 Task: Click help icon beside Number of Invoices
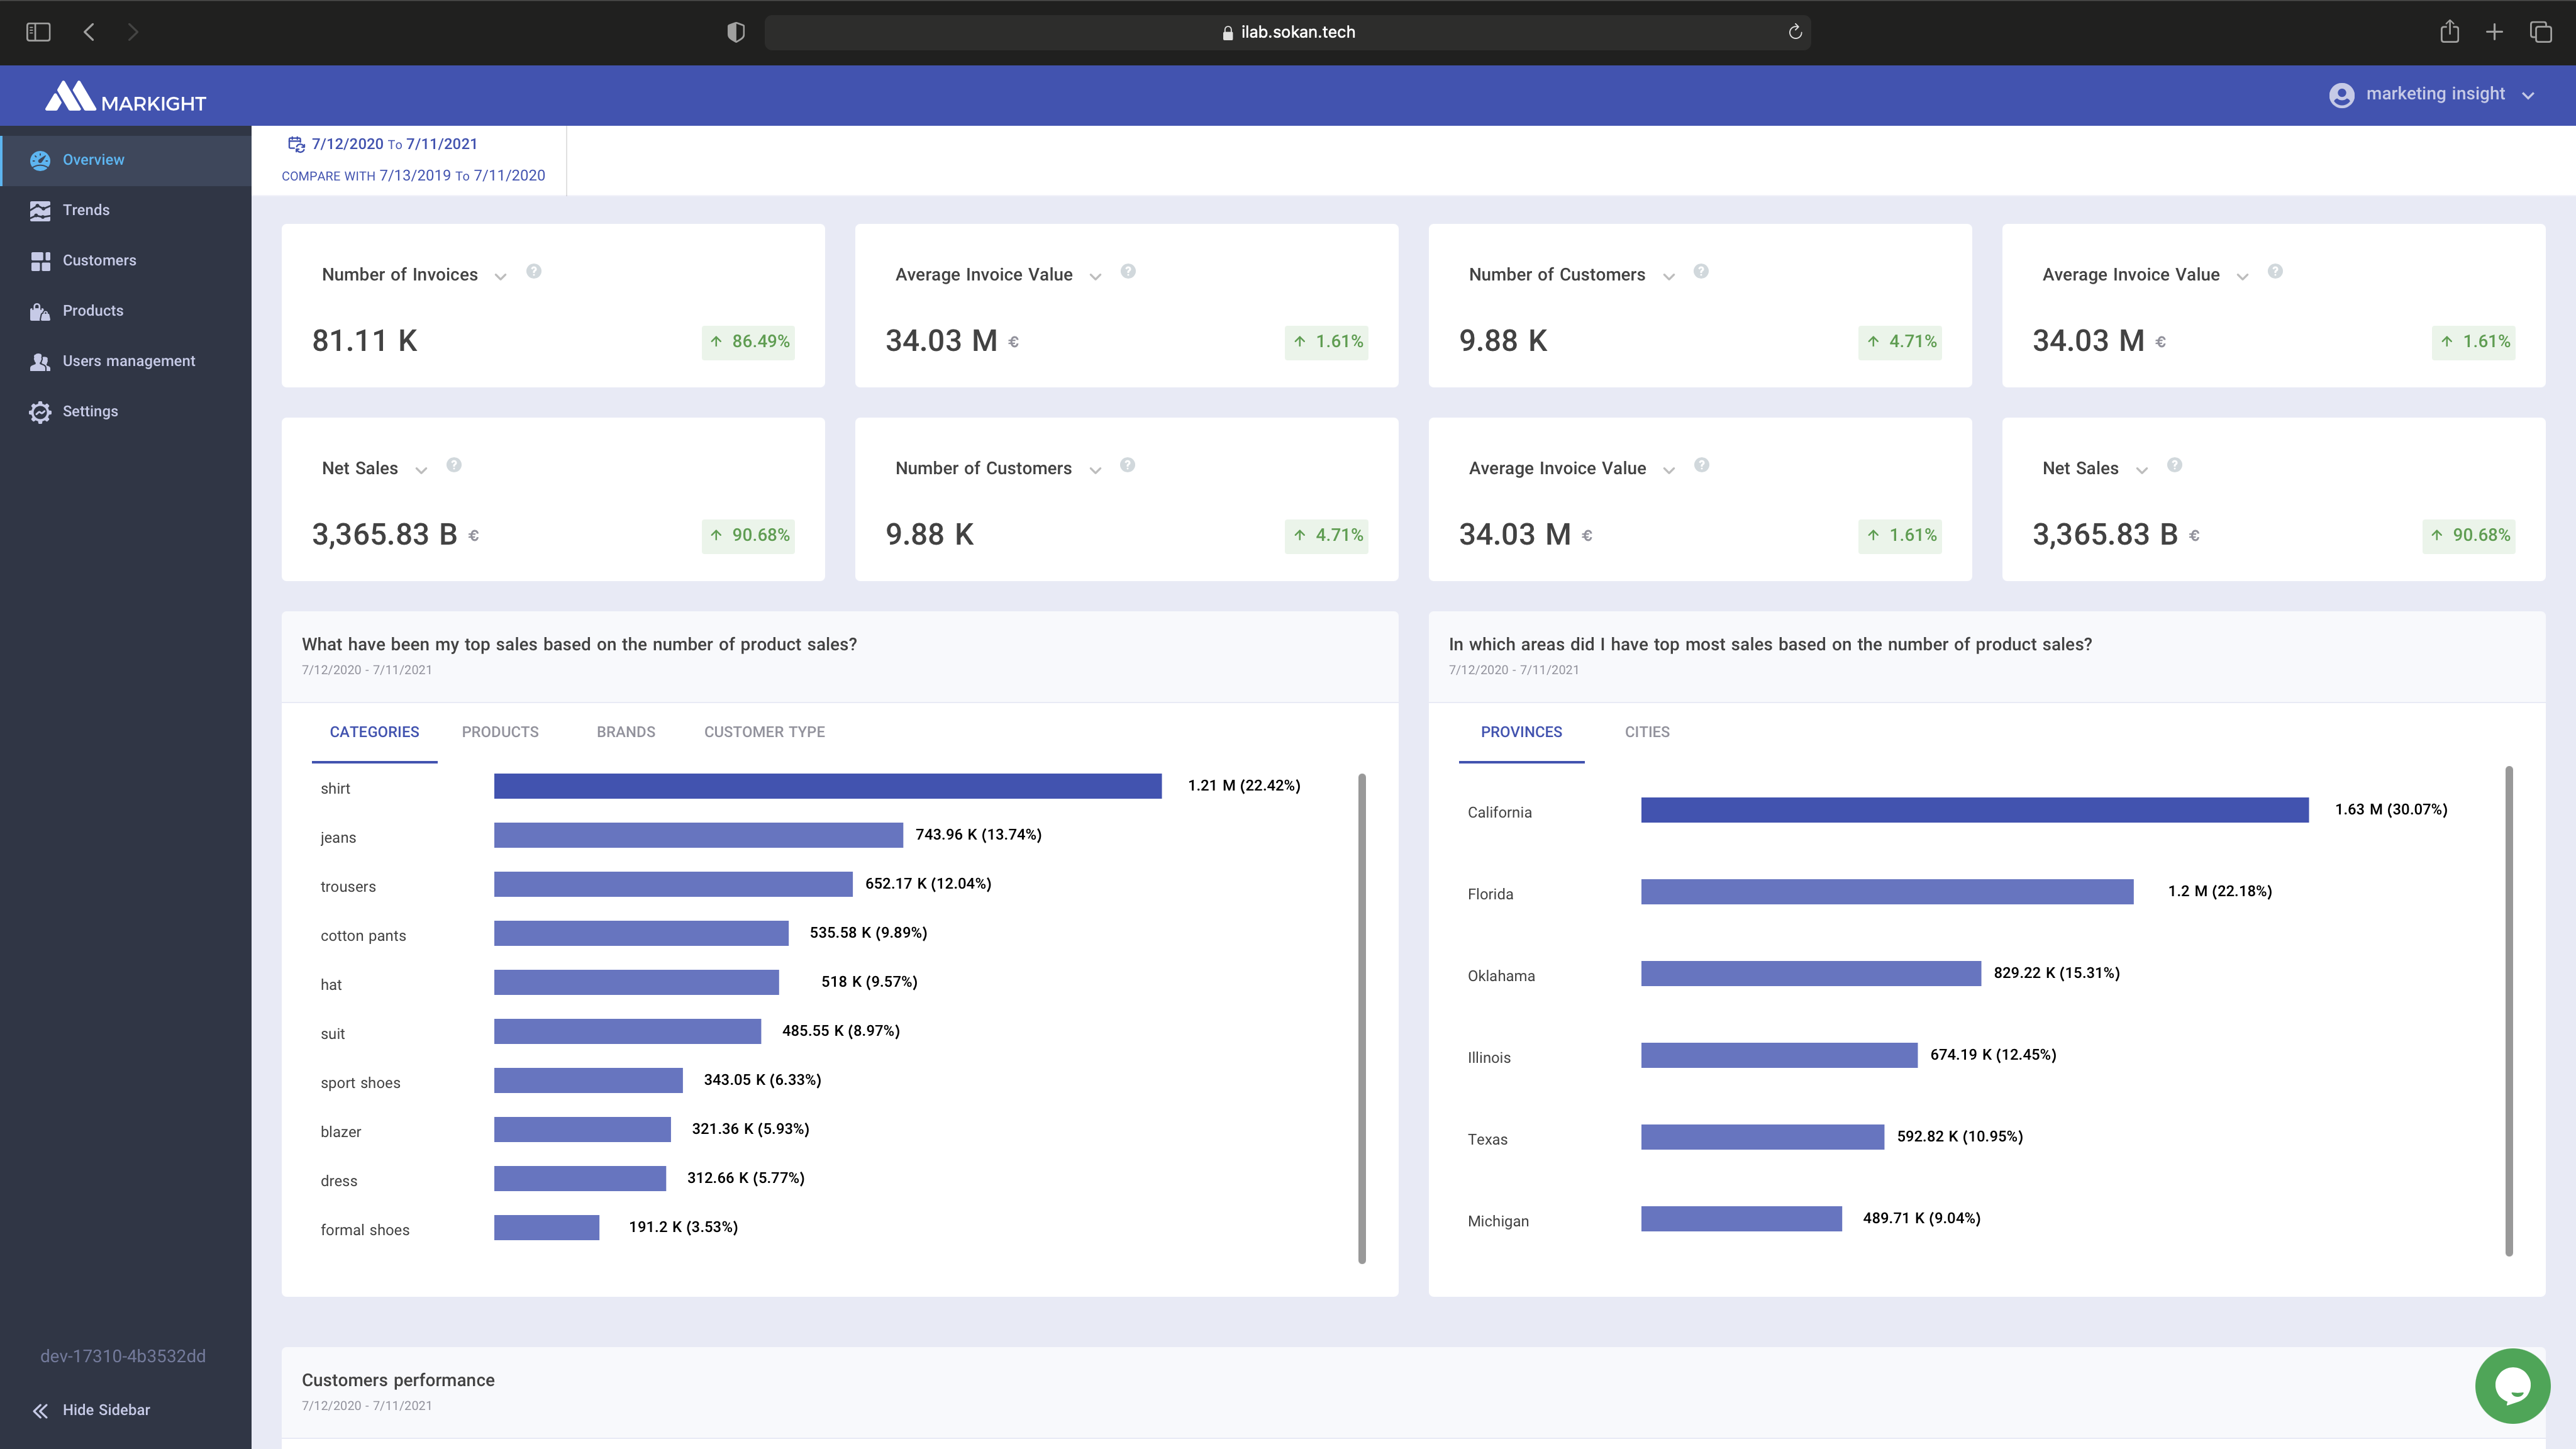534,271
